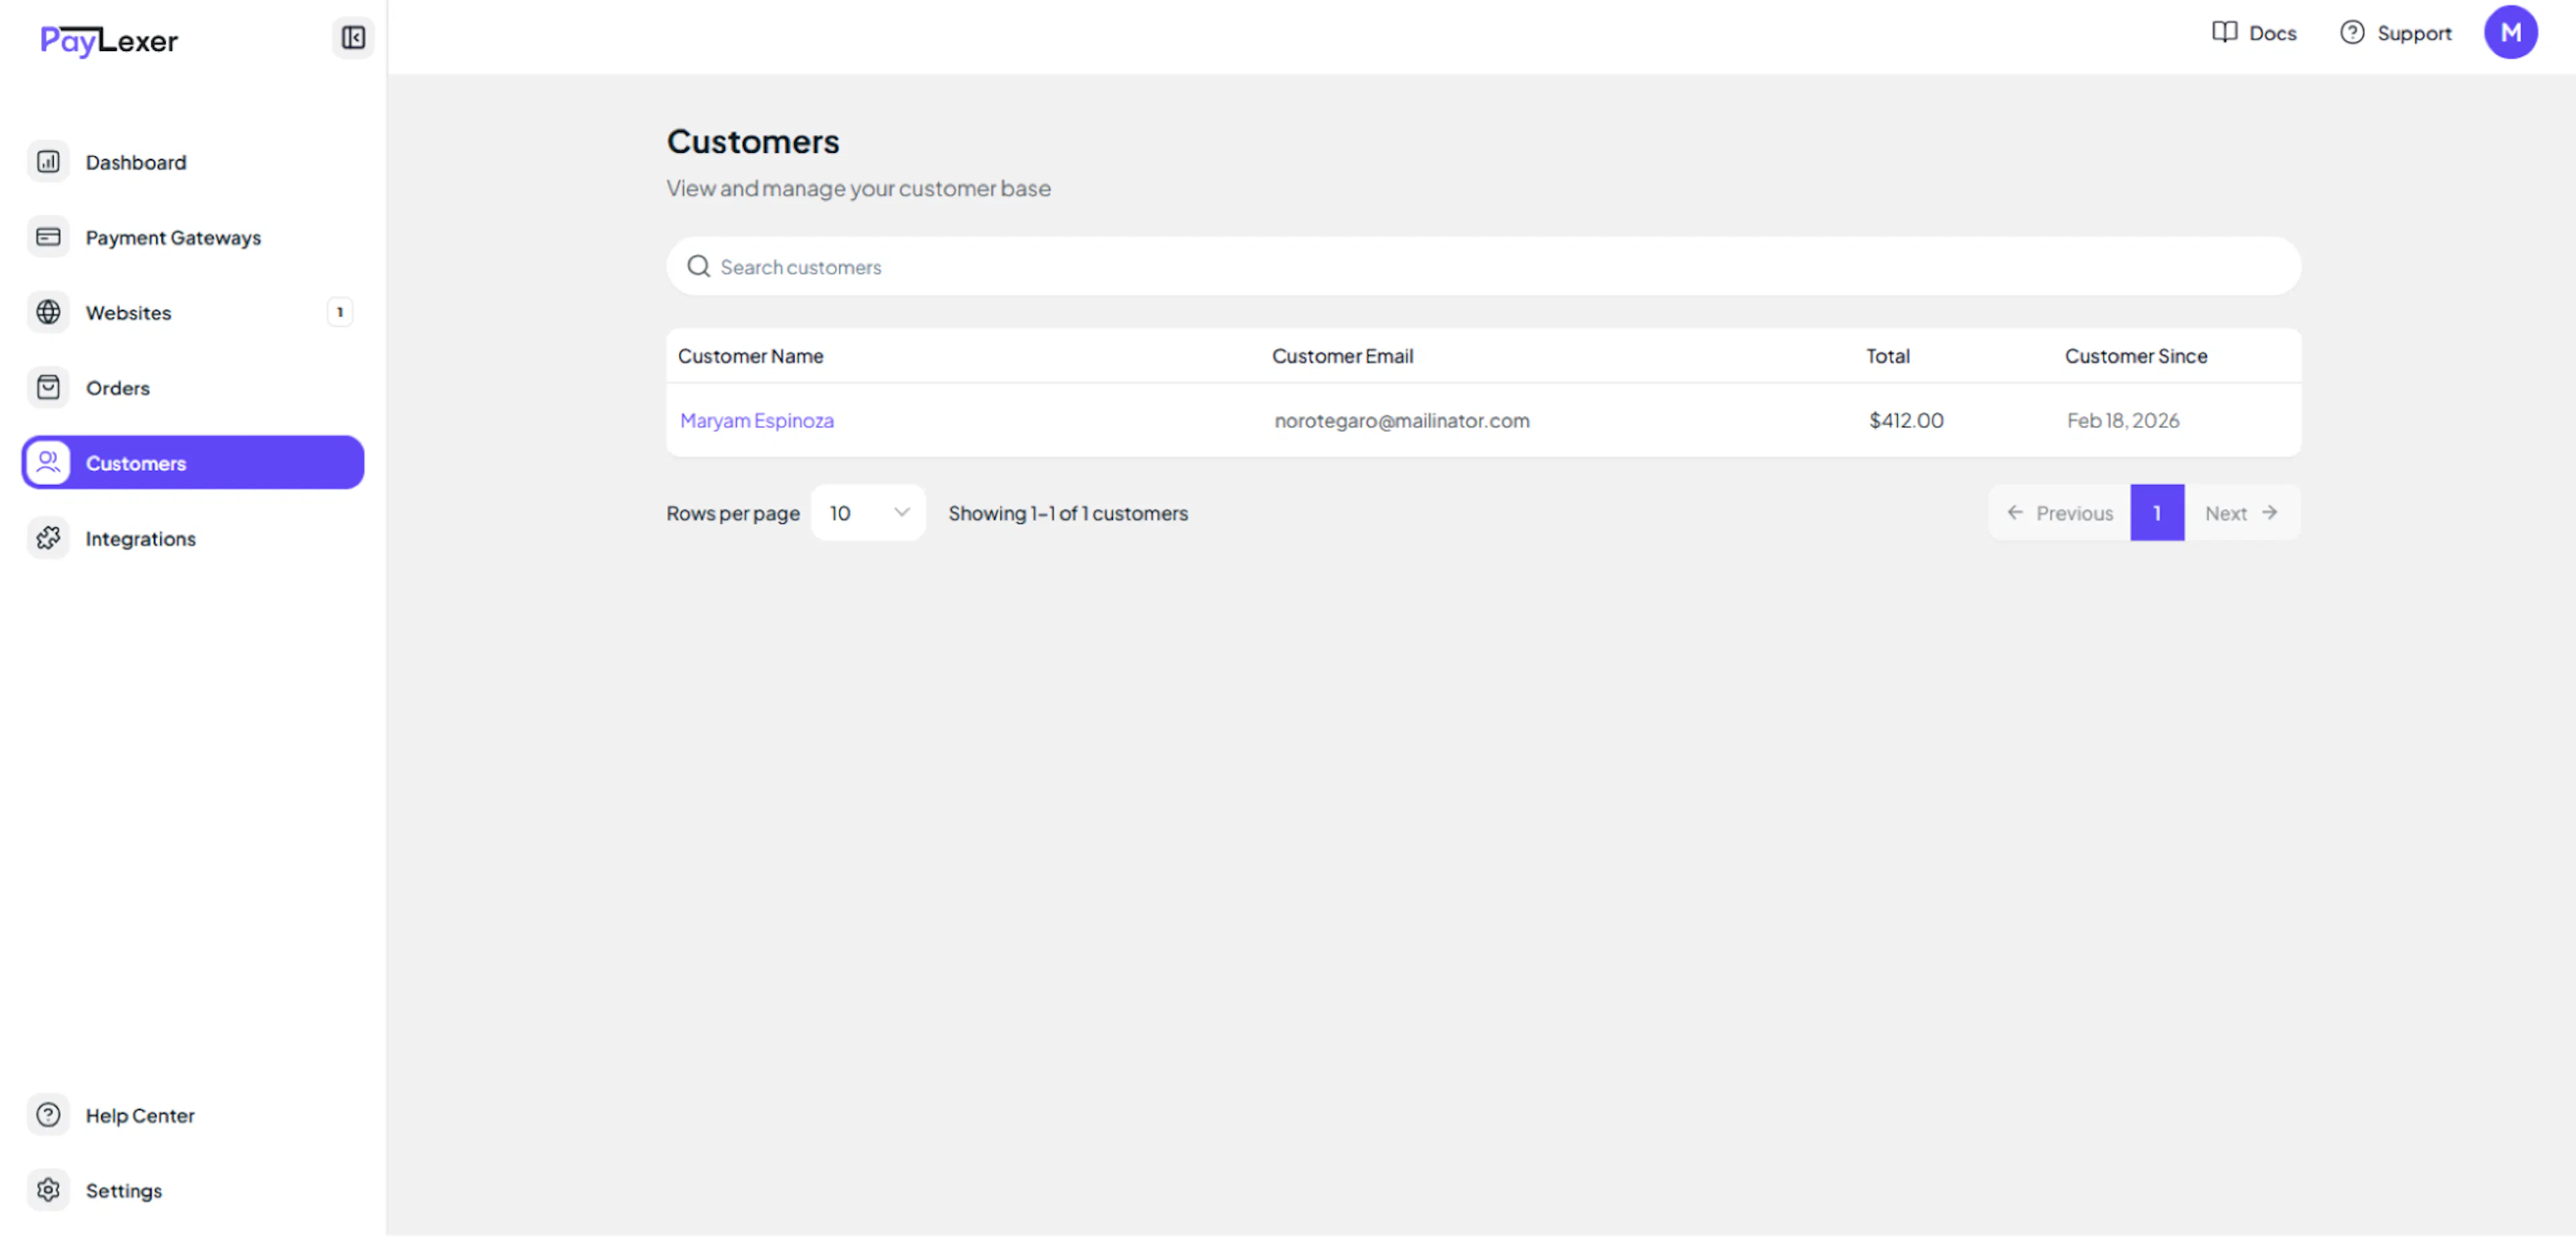The width and height of the screenshot is (2576, 1237).
Task: Click the PayLexer logo
Action: (109, 40)
